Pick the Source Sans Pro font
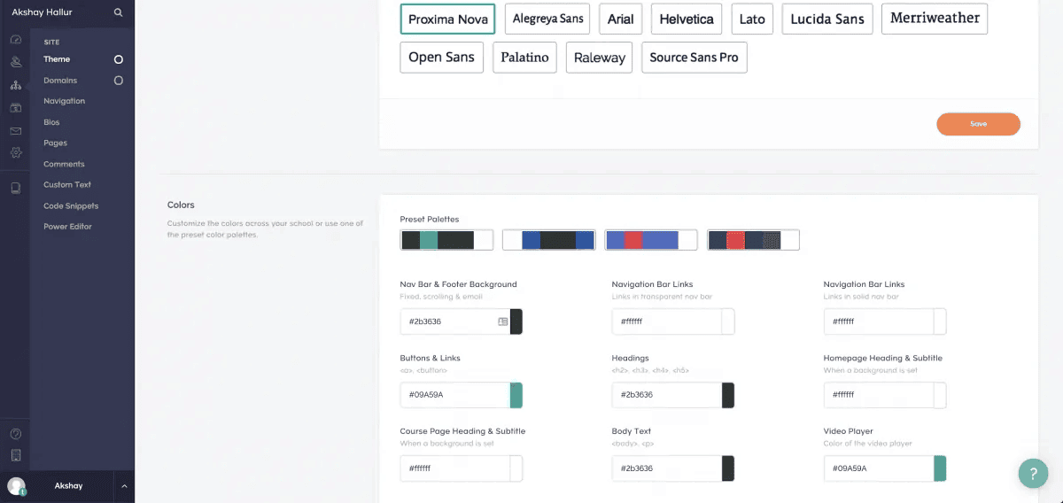 click(x=694, y=58)
